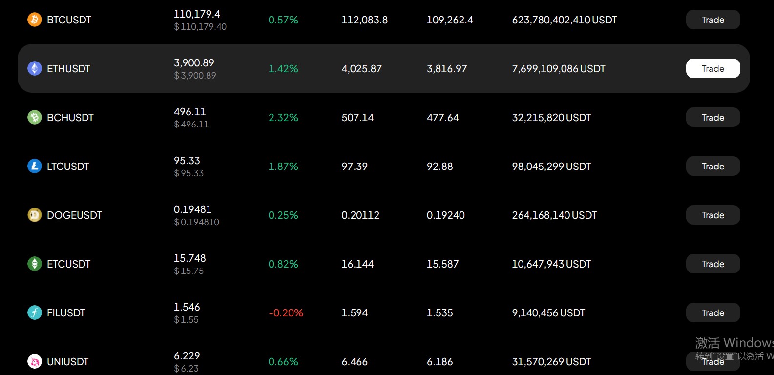The height and width of the screenshot is (375, 774).
Task: Click the Bitcoin Cash coin icon
Action: pyautogui.click(x=34, y=117)
